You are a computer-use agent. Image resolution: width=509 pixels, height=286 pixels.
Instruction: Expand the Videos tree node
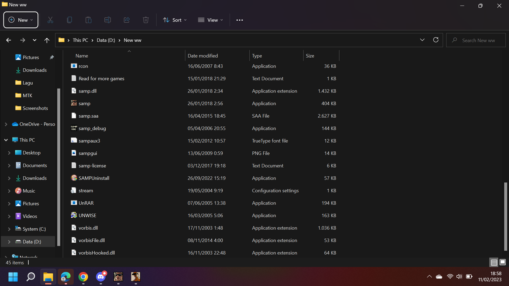tap(9, 216)
